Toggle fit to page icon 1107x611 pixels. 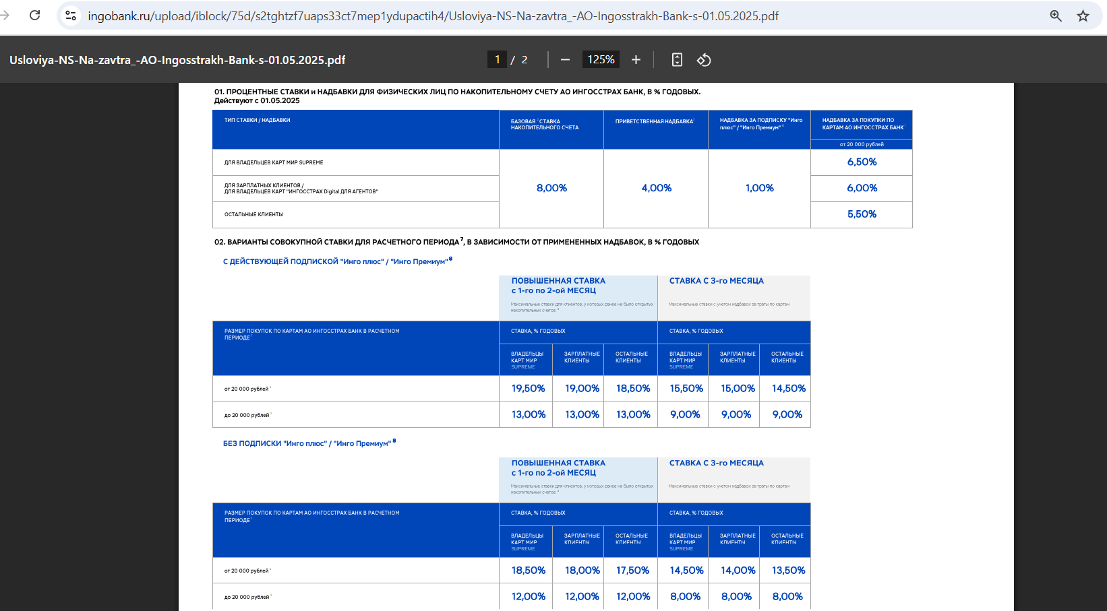(x=677, y=60)
